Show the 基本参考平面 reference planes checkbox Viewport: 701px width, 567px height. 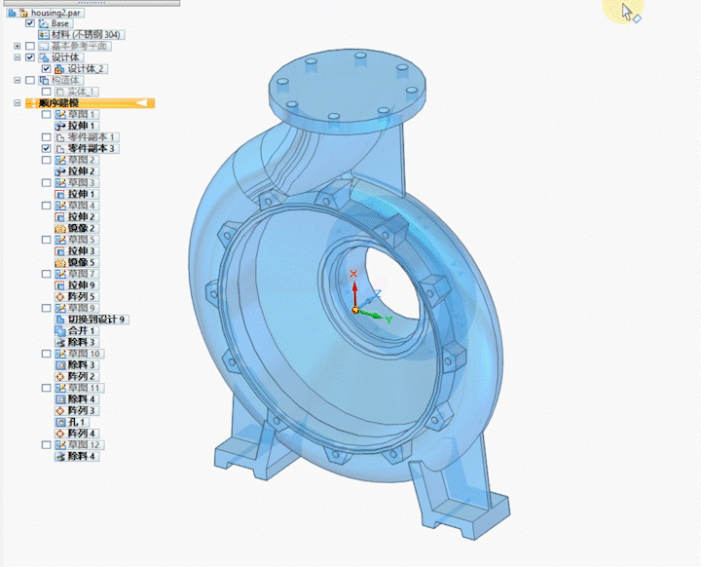(x=30, y=46)
